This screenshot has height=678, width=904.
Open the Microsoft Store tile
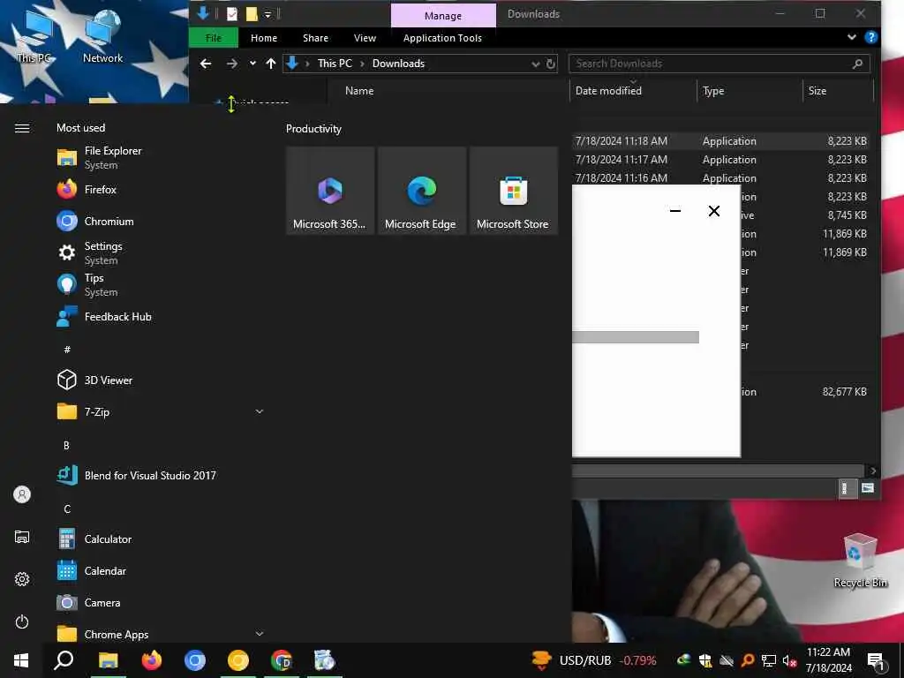click(513, 191)
